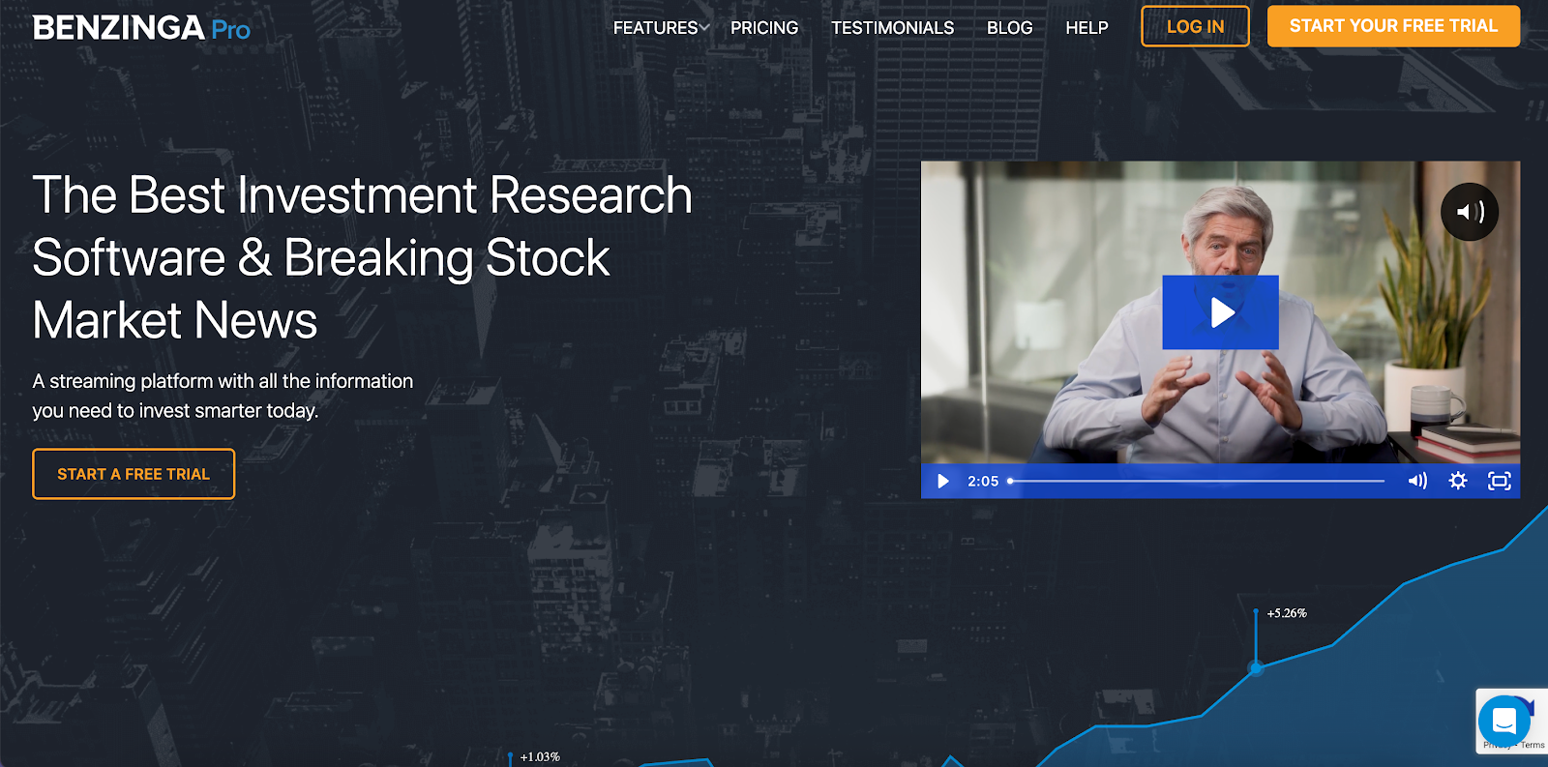This screenshot has width=1548, height=767.
Task: Click the +1.03% chart label
Action: [x=540, y=757]
